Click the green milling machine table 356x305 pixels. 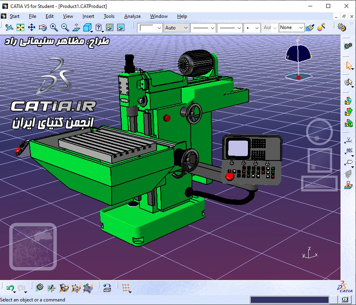point(107,145)
